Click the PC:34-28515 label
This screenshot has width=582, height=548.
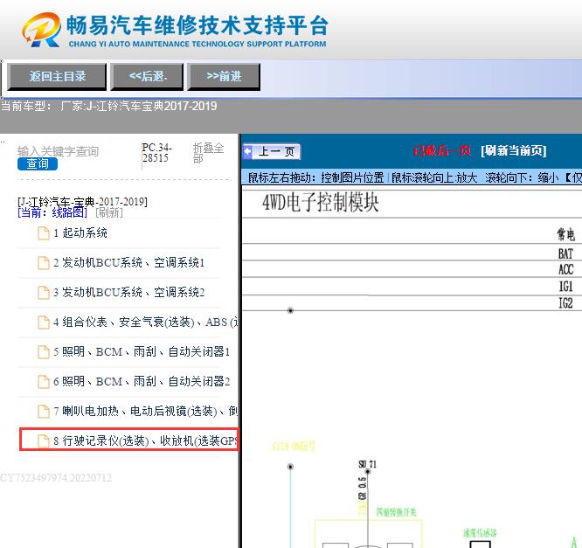coord(156,153)
